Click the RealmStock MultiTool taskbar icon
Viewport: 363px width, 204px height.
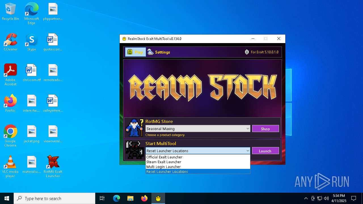point(158,198)
